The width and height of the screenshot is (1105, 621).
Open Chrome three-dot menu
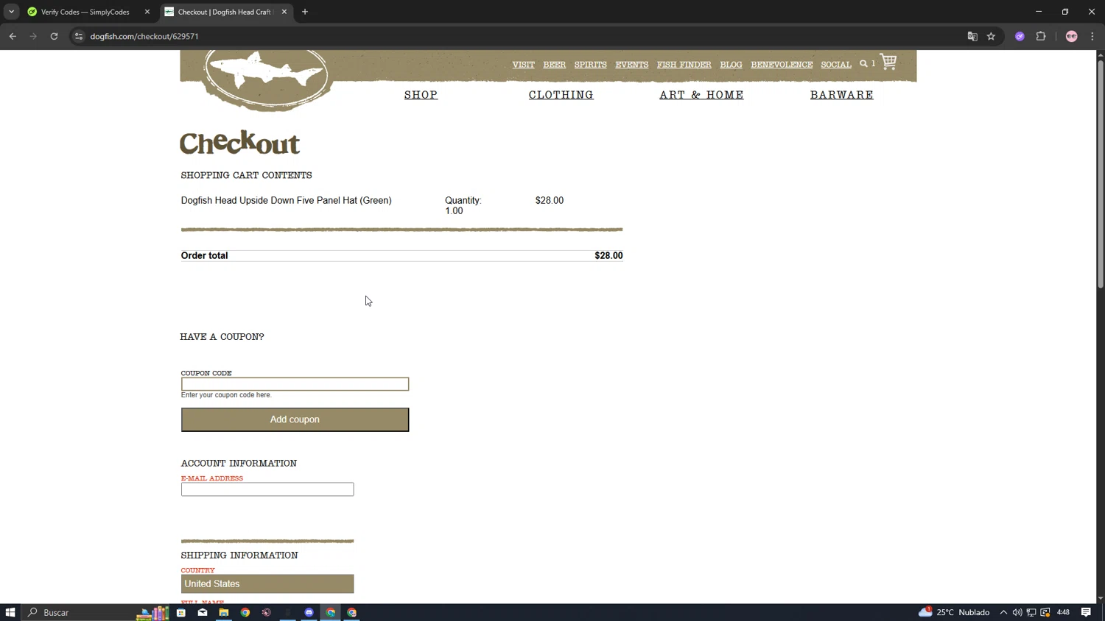[1092, 36]
